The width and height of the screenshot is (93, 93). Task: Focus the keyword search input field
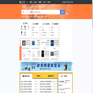pyautogui.click(x=47, y=12)
